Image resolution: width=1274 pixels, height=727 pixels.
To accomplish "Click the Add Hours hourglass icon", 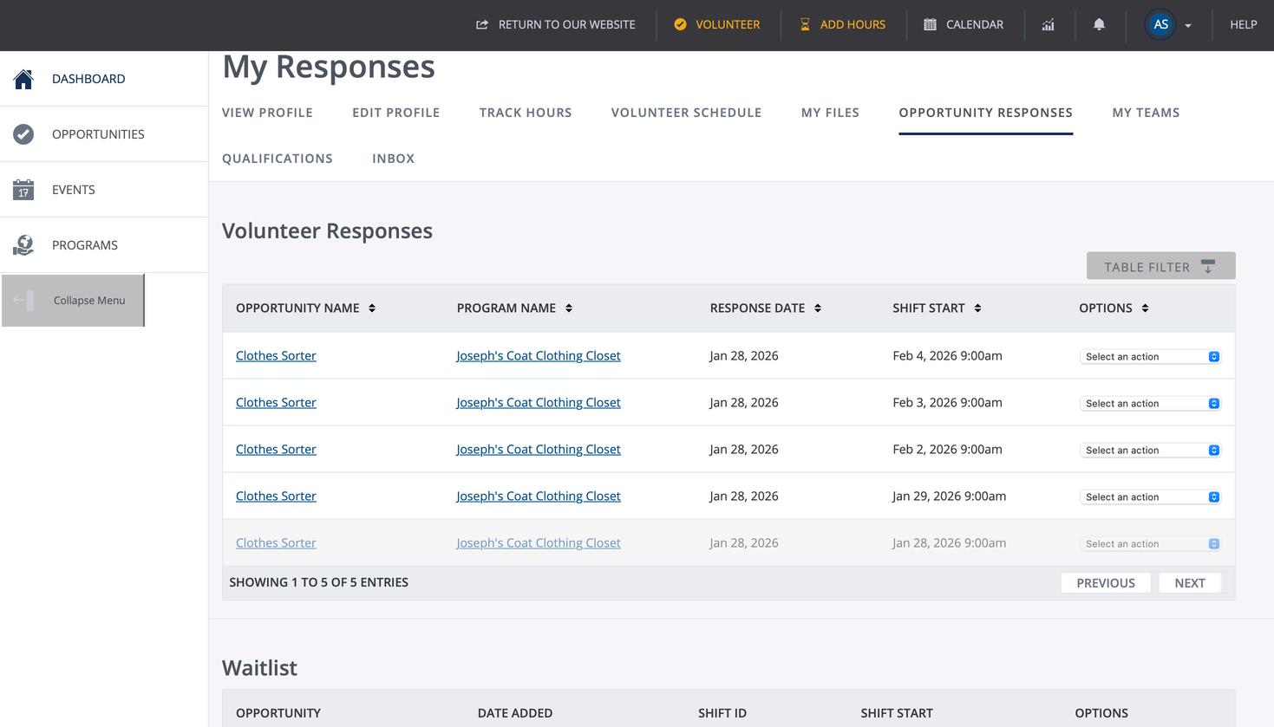I will point(805,24).
